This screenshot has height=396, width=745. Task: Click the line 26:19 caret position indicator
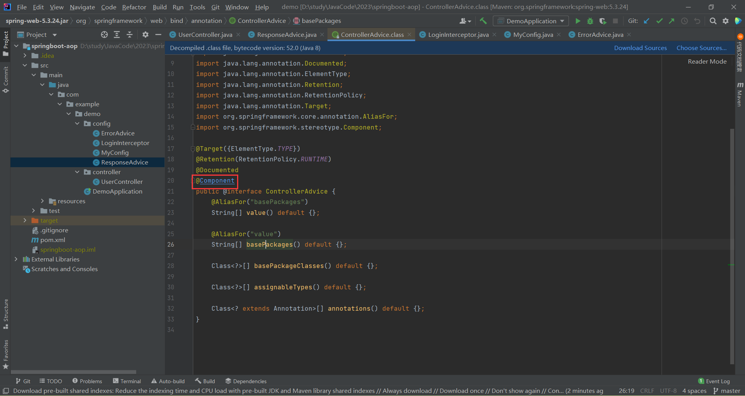[x=626, y=391]
